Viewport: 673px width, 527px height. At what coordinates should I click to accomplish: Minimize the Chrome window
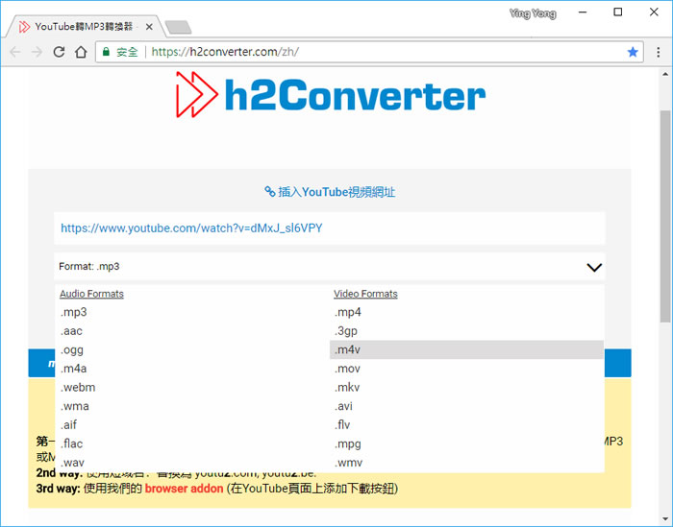(583, 12)
